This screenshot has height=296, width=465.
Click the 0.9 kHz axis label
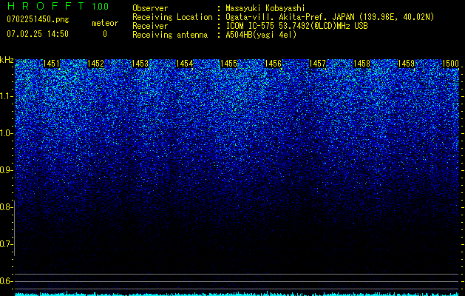[6, 170]
